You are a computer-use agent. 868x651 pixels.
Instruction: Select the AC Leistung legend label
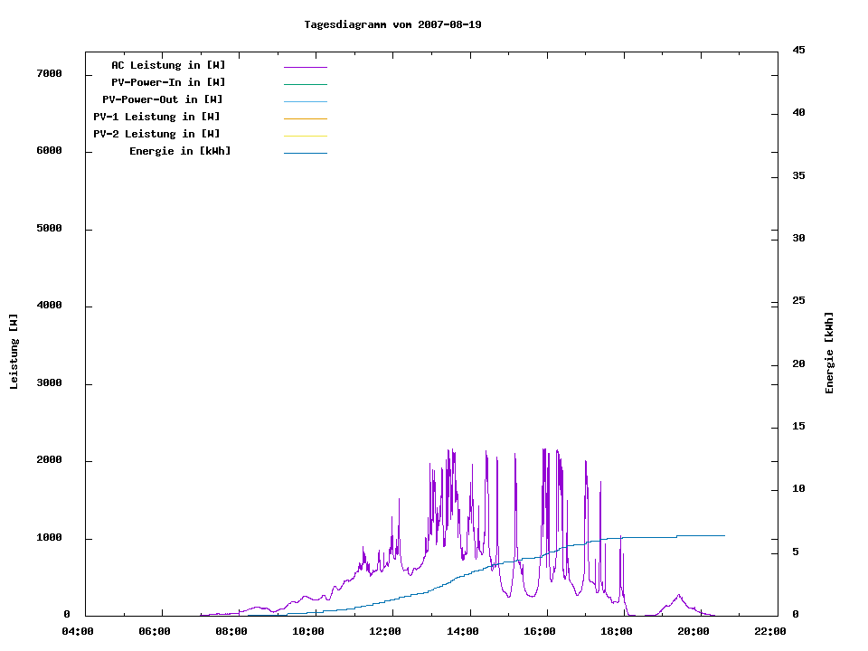pos(168,65)
